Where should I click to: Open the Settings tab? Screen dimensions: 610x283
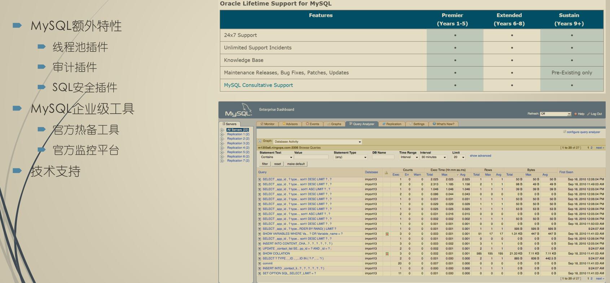pyautogui.click(x=417, y=124)
